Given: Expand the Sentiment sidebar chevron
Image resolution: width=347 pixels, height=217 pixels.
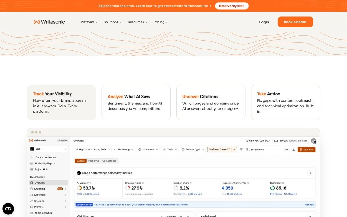Looking at the screenshot, I should [66, 195].
